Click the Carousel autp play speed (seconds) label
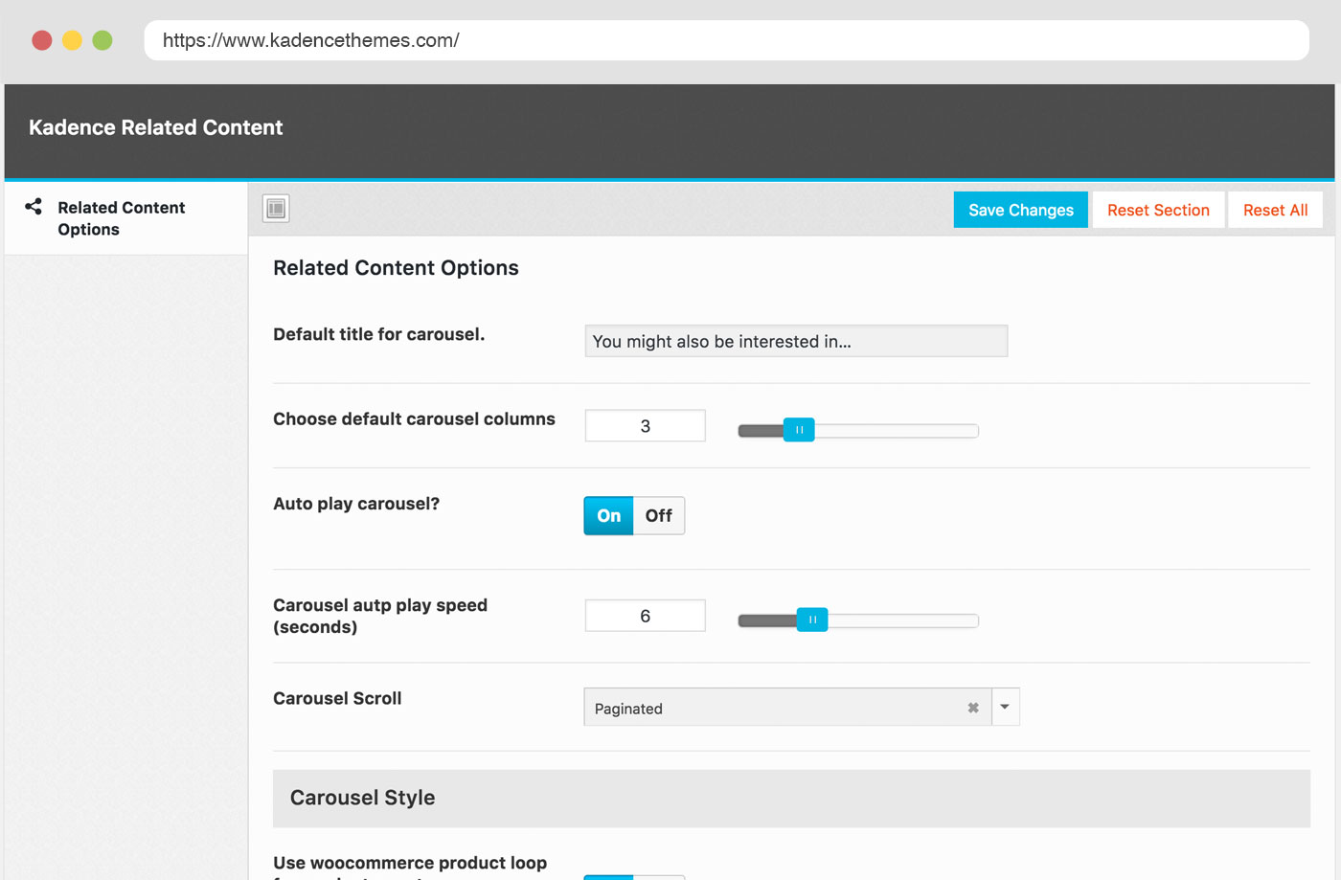 coord(380,616)
